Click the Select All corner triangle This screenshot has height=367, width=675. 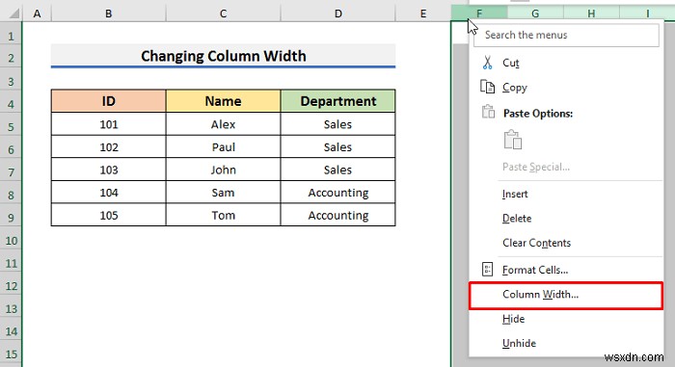tap(14, 13)
